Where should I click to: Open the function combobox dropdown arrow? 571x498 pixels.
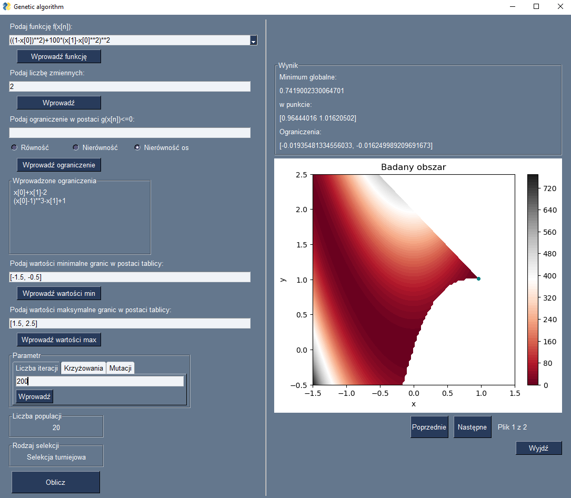(254, 41)
